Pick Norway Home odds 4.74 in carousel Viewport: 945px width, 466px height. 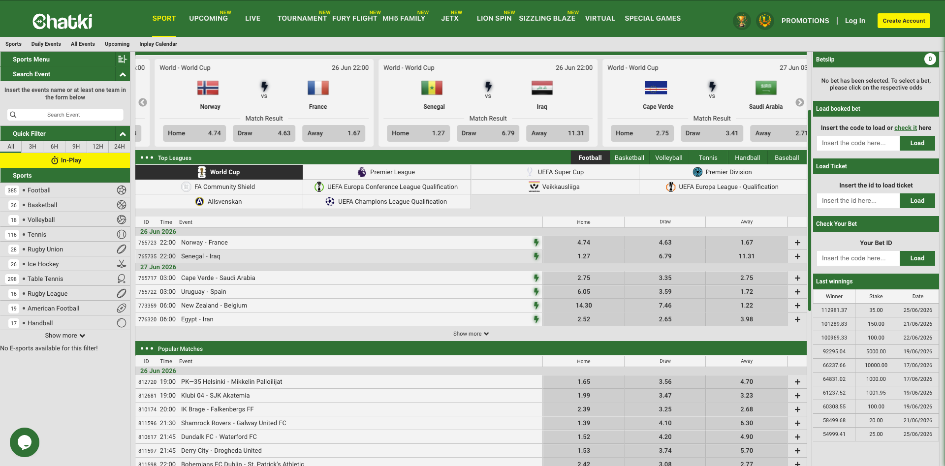point(194,133)
